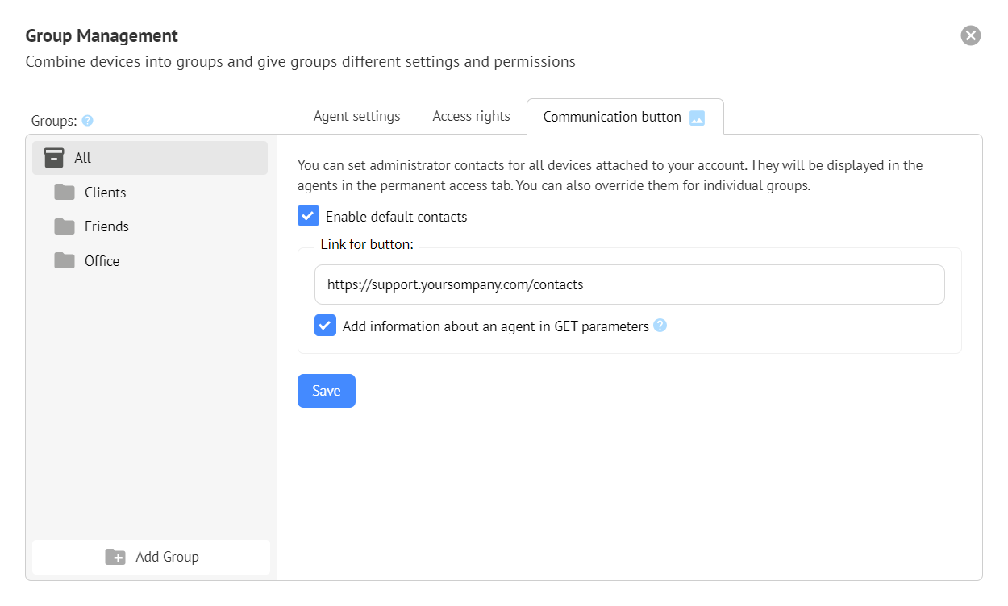Switch to the Agent settings tab
1008x606 pixels.
click(x=356, y=116)
